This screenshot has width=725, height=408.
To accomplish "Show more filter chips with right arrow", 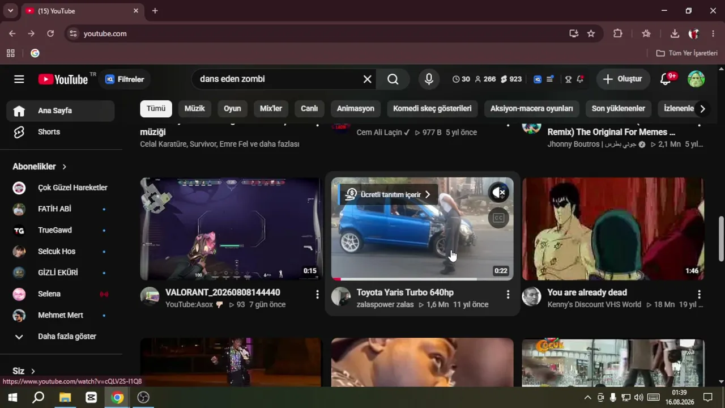I will coord(702,108).
